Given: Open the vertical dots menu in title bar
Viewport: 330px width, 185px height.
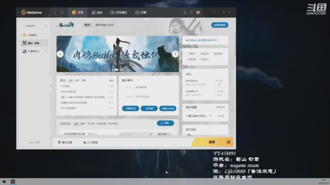Looking at the screenshot, I should coord(213,12).
